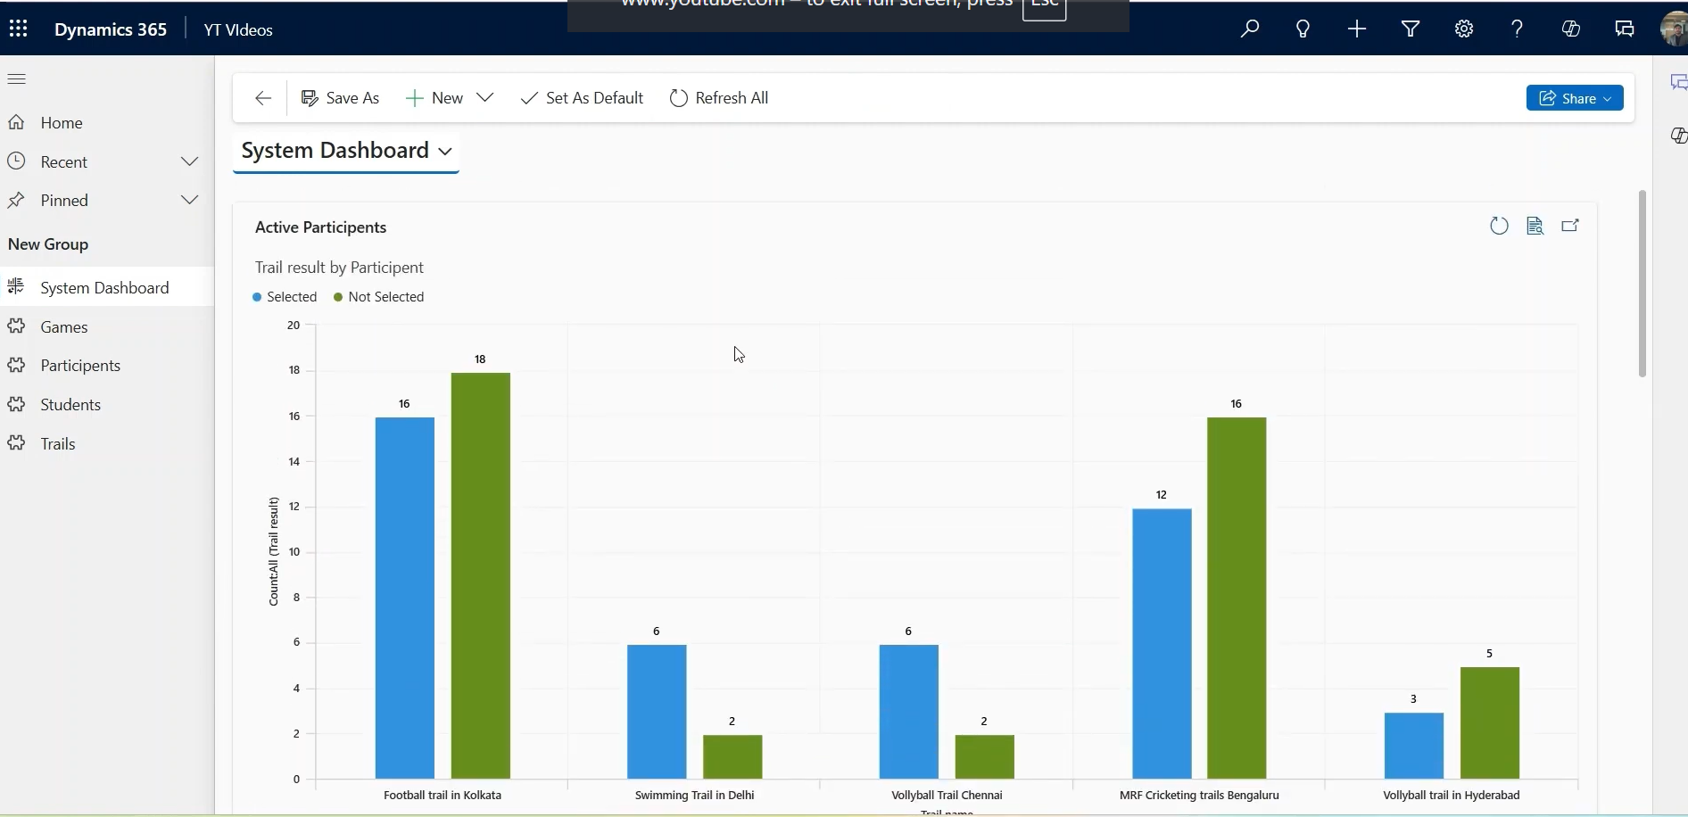Refresh the Active Participents chart

(x=1499, y=227)
